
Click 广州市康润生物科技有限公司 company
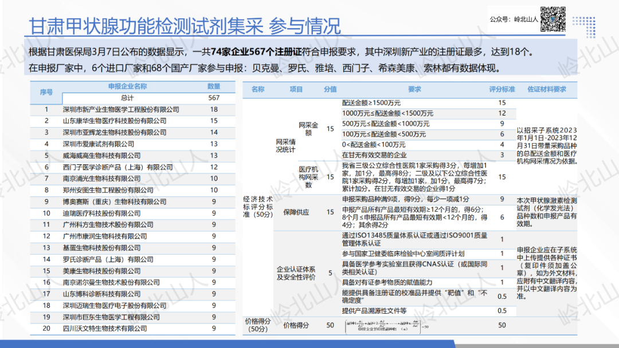pyautogui.click(x=105, y=236)
